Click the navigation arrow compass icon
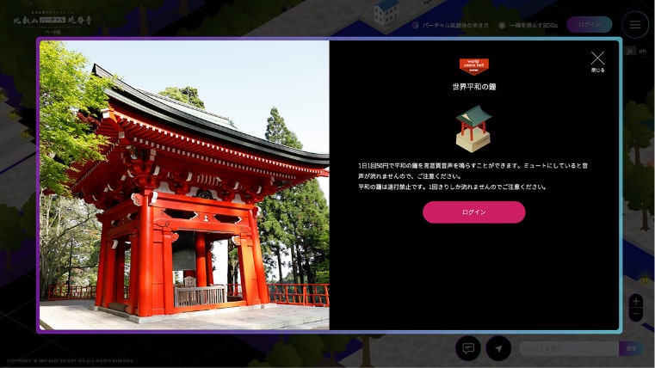 498,348
